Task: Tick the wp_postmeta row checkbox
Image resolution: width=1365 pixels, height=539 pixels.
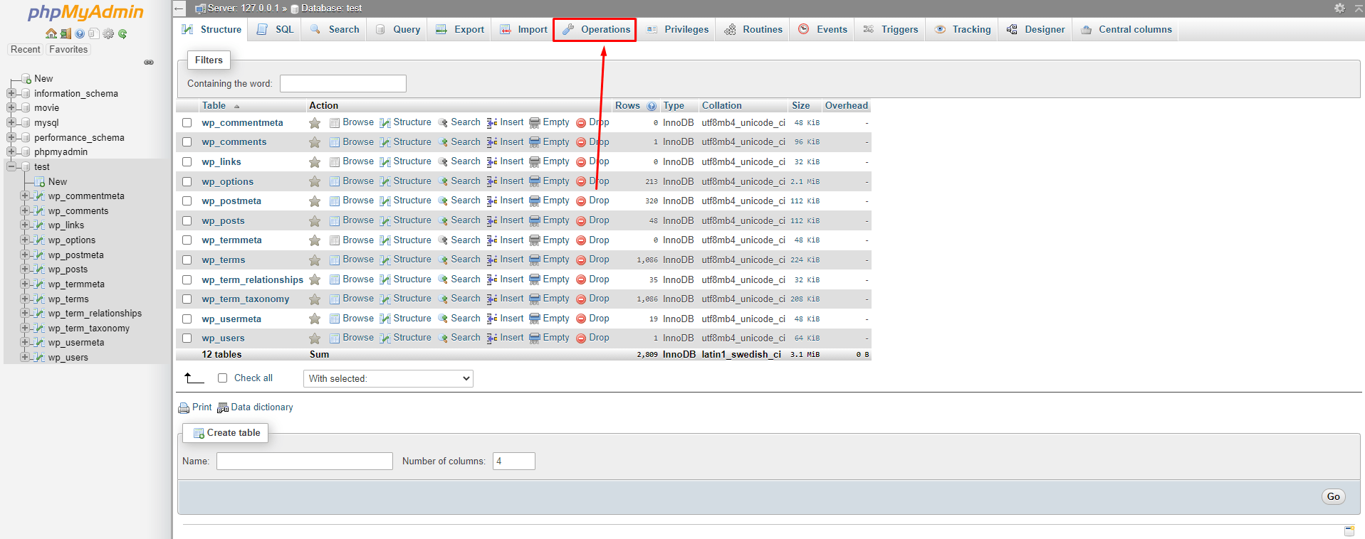Action: 187,201
